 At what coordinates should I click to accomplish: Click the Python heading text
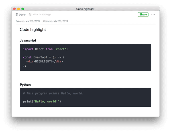[25, 85]
